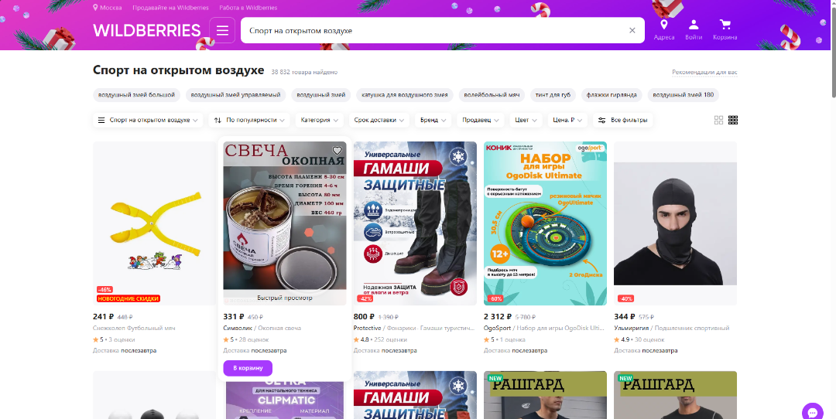Clear the search field text

[x=632, y=31]
